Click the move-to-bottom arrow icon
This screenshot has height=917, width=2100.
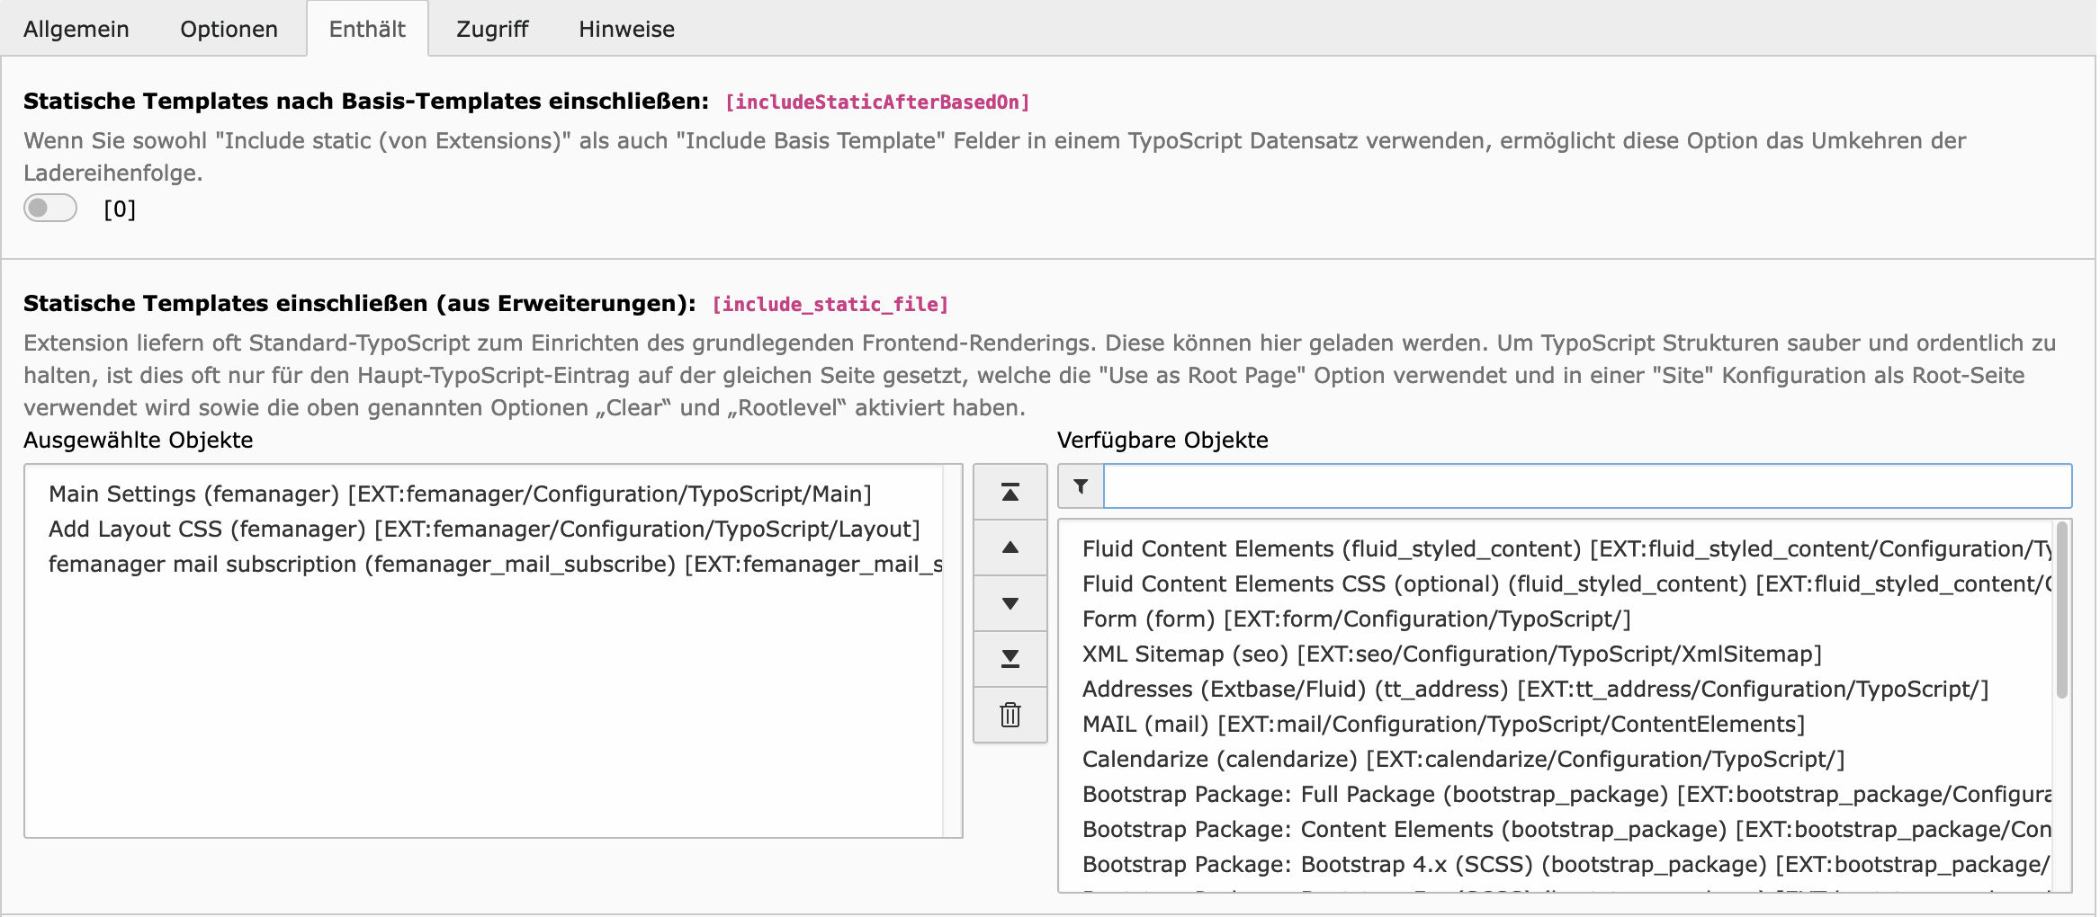[x=1010, y=659]
